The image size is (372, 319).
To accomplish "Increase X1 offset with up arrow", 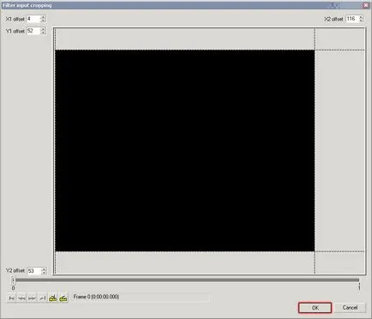I will (x=43, y=17).
